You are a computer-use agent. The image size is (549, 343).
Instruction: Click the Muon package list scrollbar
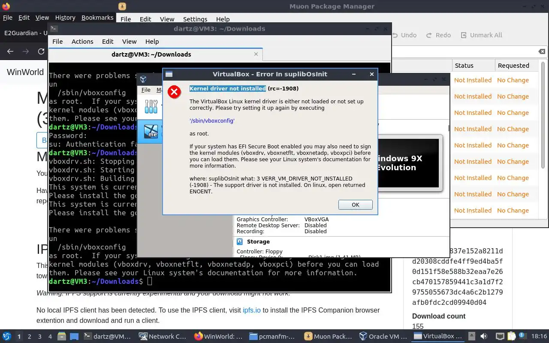[543, 116]
